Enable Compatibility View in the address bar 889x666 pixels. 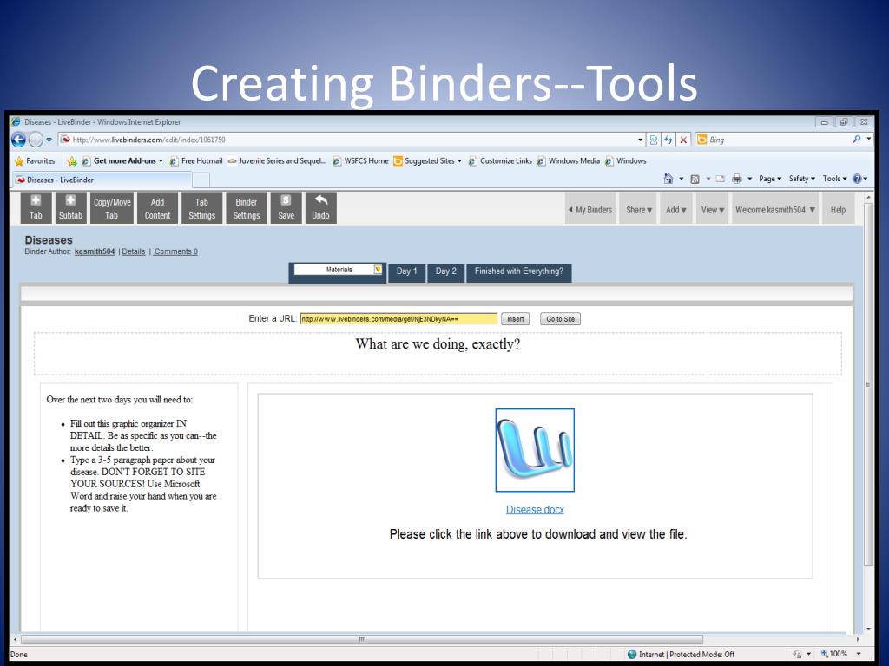click(x=653, y=140)
